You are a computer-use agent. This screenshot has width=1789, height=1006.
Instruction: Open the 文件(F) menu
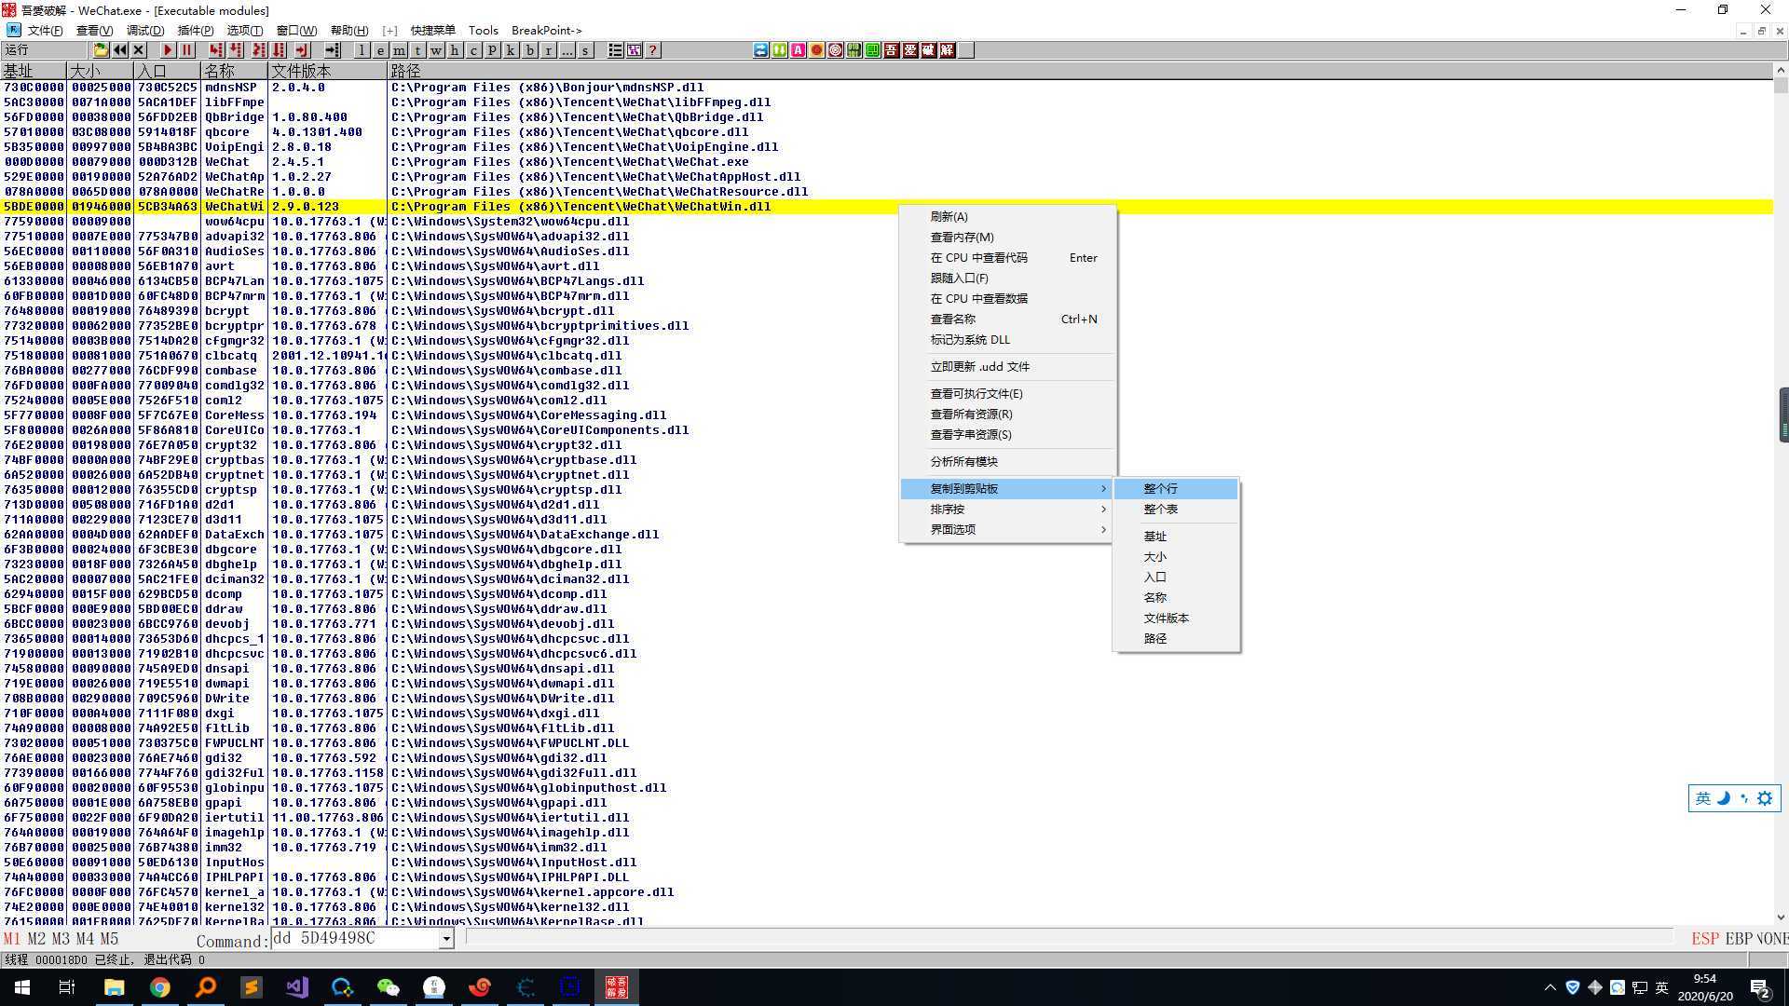coord(45,31)
